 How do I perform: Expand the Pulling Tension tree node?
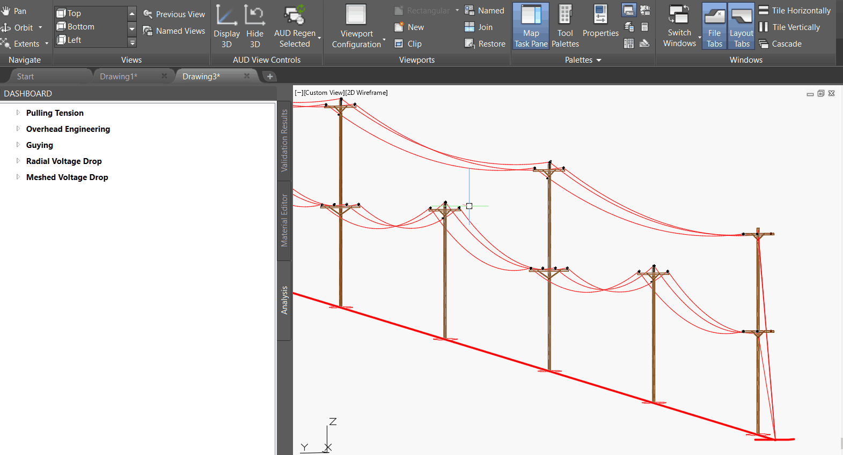pyautogui.click(x=18, y=113)
